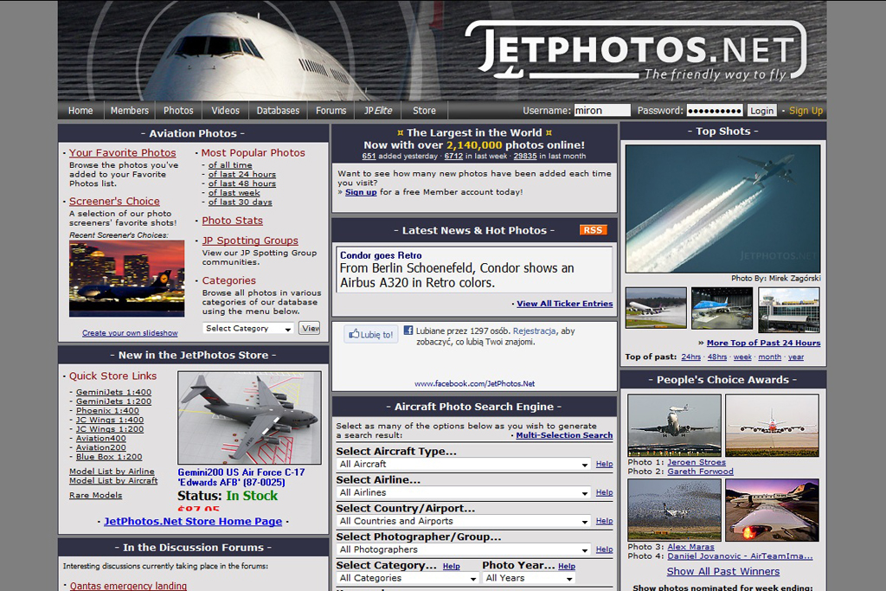
Task: Open JP Spotting Groups link
Action: [x=250, y=241]
